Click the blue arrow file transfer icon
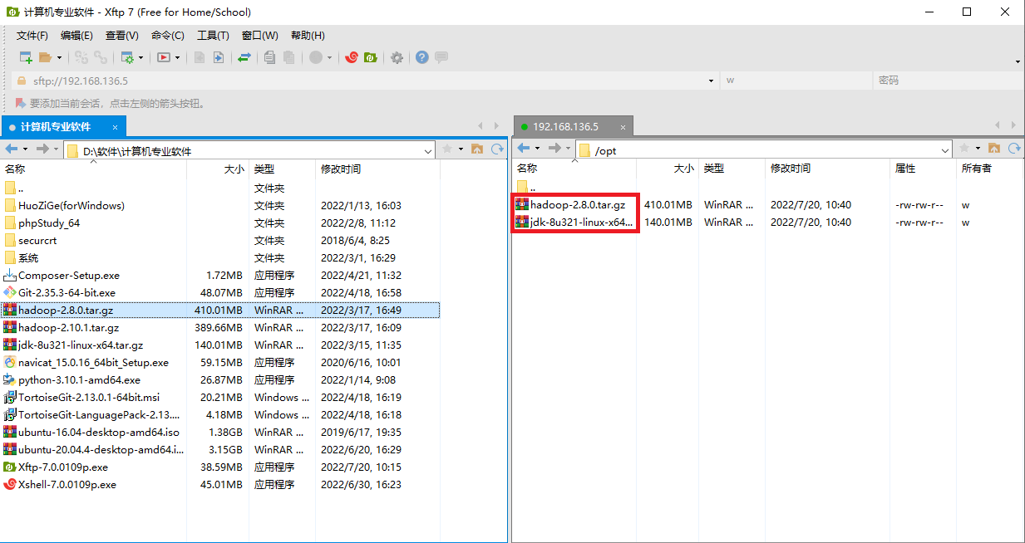This screenshot has width=1025, height=543. click(x=219, y=57)
